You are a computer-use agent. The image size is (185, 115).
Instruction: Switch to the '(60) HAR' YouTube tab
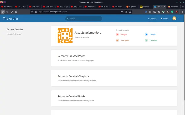coord(48,7)
